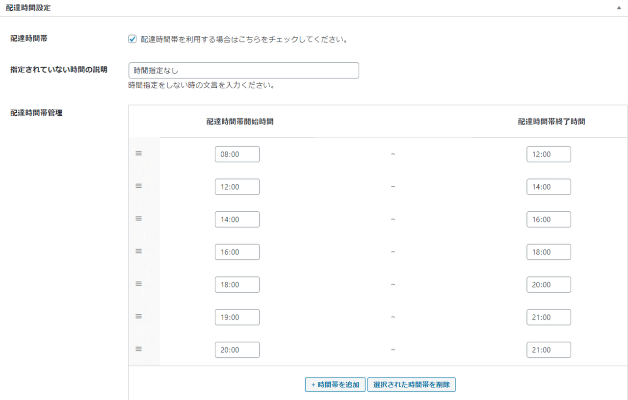The width and height of the screenshot is (628, 400).
Task: Focus the 時間指定なし text field
Action: coord(243,71)
